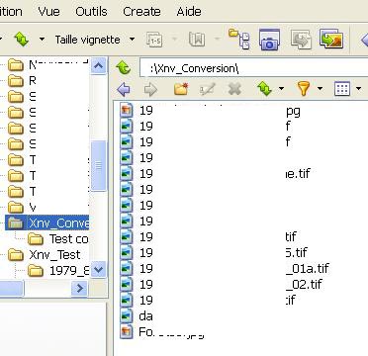
Task: Open the Create menu
Action: (x=141, y=12)
